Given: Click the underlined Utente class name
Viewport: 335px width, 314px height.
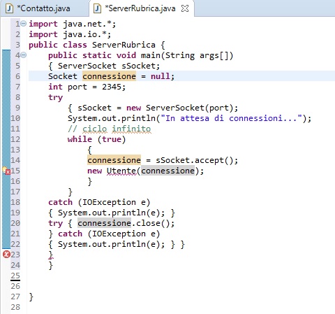Looking at the screenshot, I should [121, 171].
